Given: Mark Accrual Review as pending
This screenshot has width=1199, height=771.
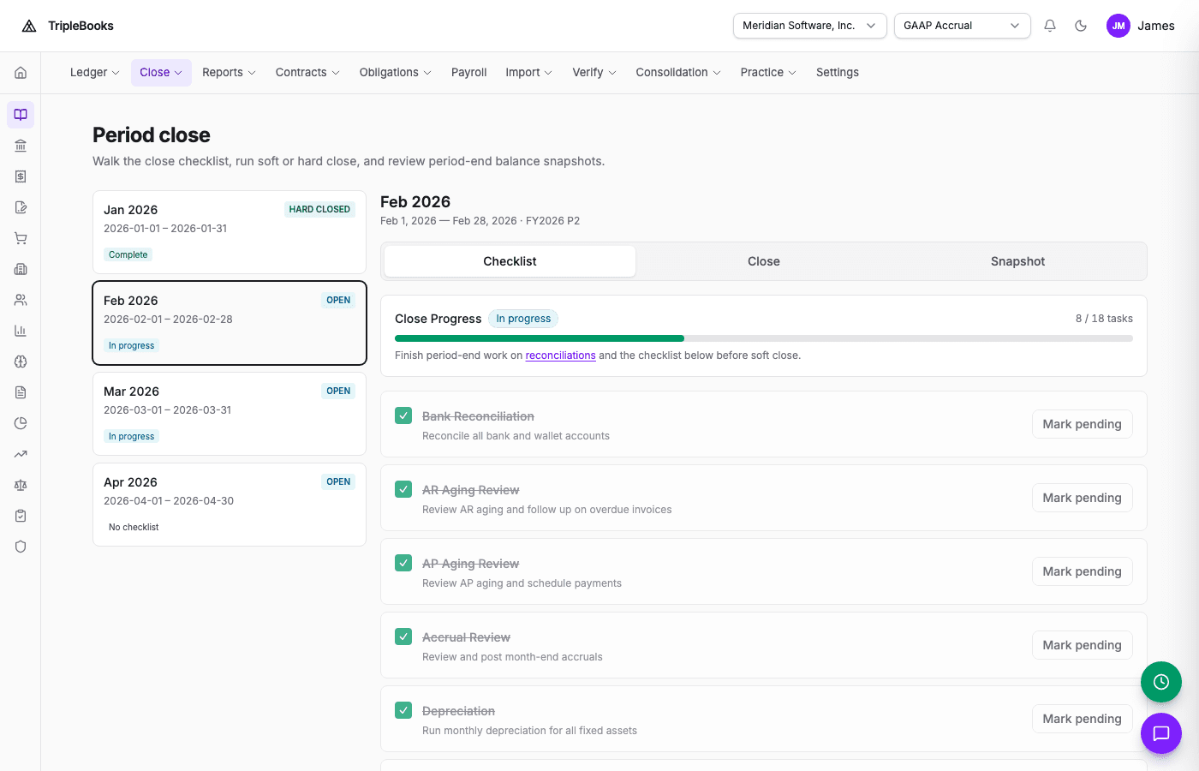Looking at the screenshot, I should [x=1082, y=645].
